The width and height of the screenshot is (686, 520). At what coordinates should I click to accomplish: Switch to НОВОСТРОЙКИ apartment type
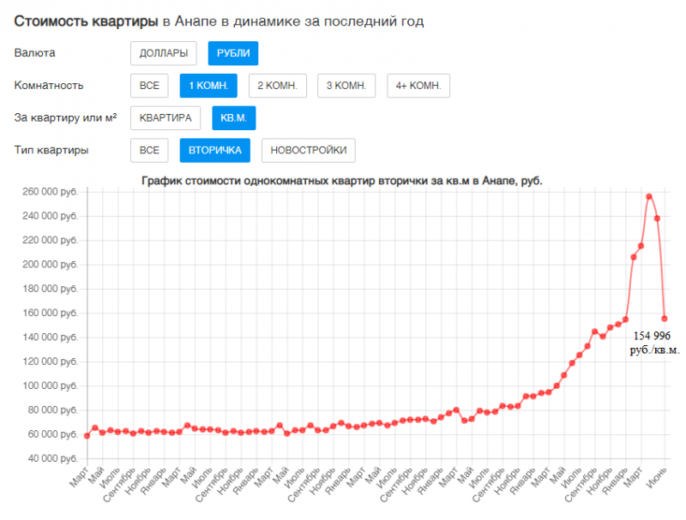click(308, 151)
